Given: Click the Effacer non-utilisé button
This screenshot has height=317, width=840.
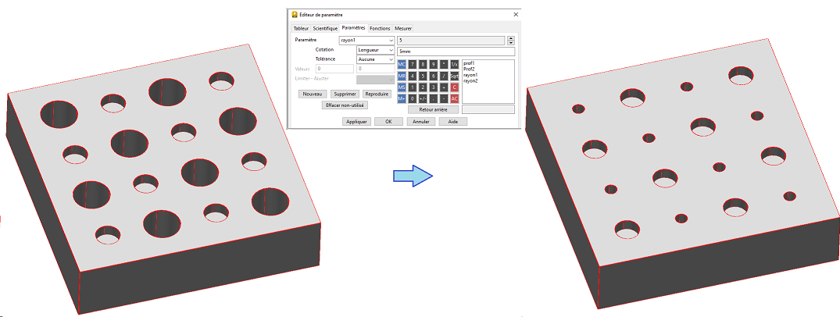Looking at the screenshot, I should (x=345, y=105).
